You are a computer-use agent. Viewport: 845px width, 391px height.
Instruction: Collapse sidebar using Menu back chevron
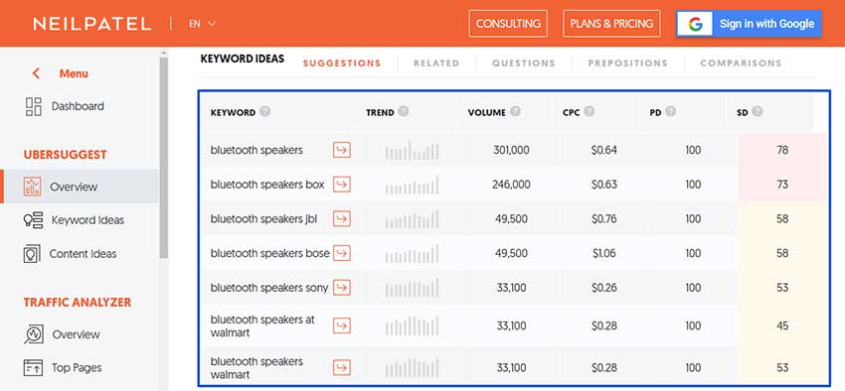(36, 73)
